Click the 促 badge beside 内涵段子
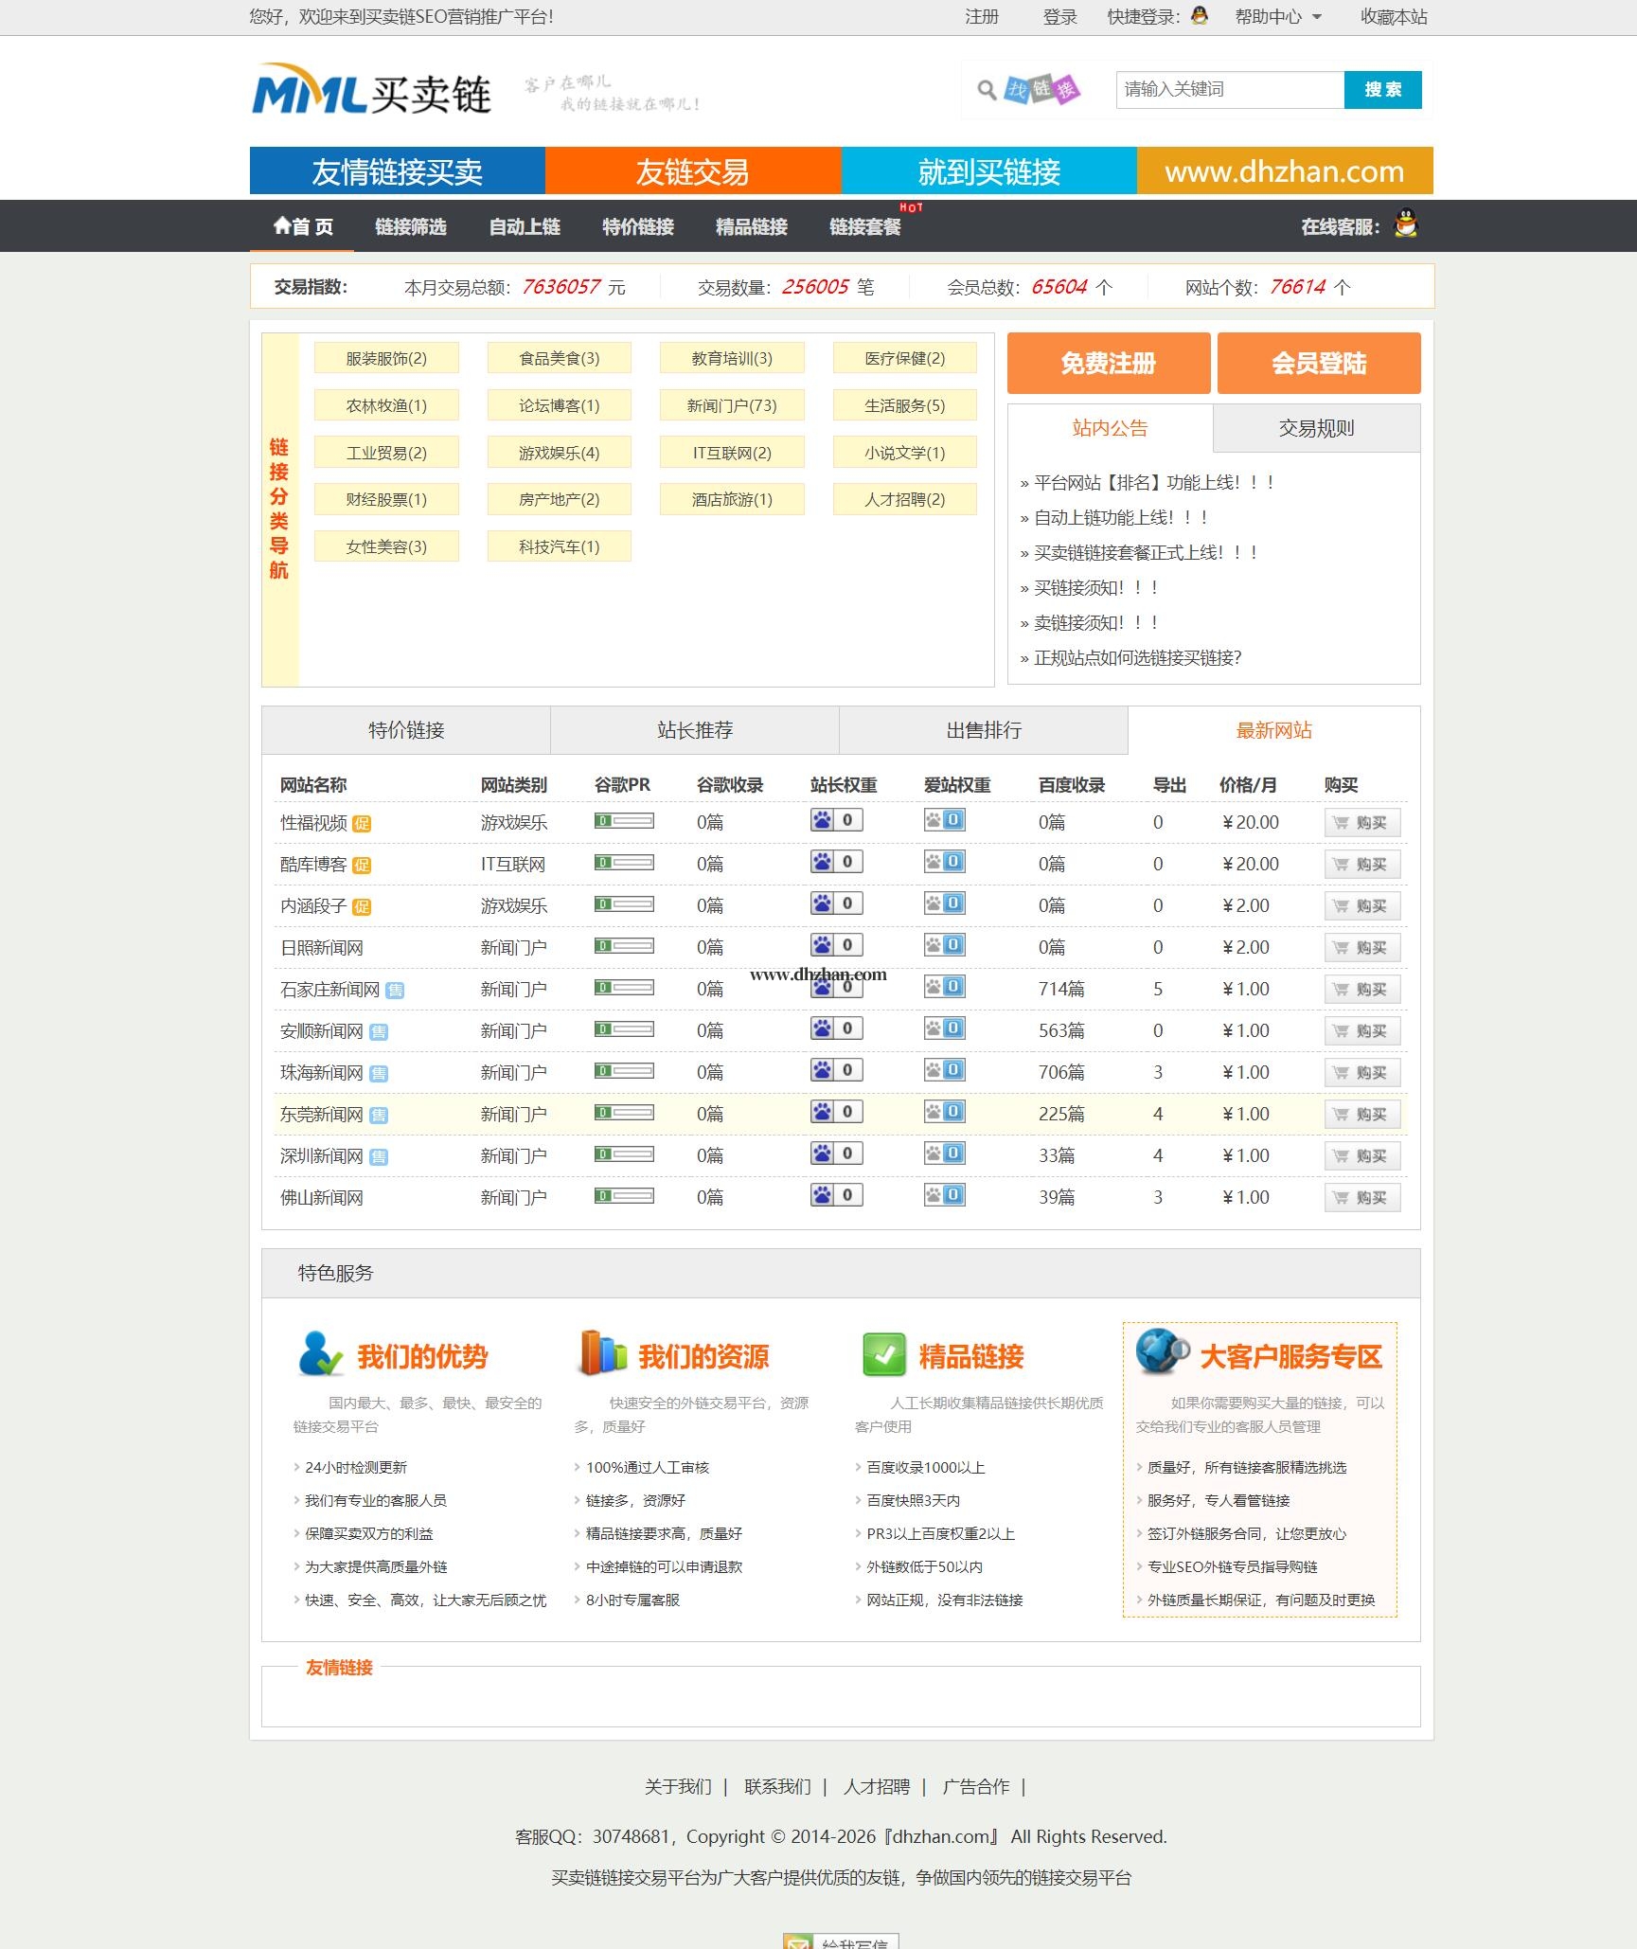1637x1949 pixels. coord(362,907)
